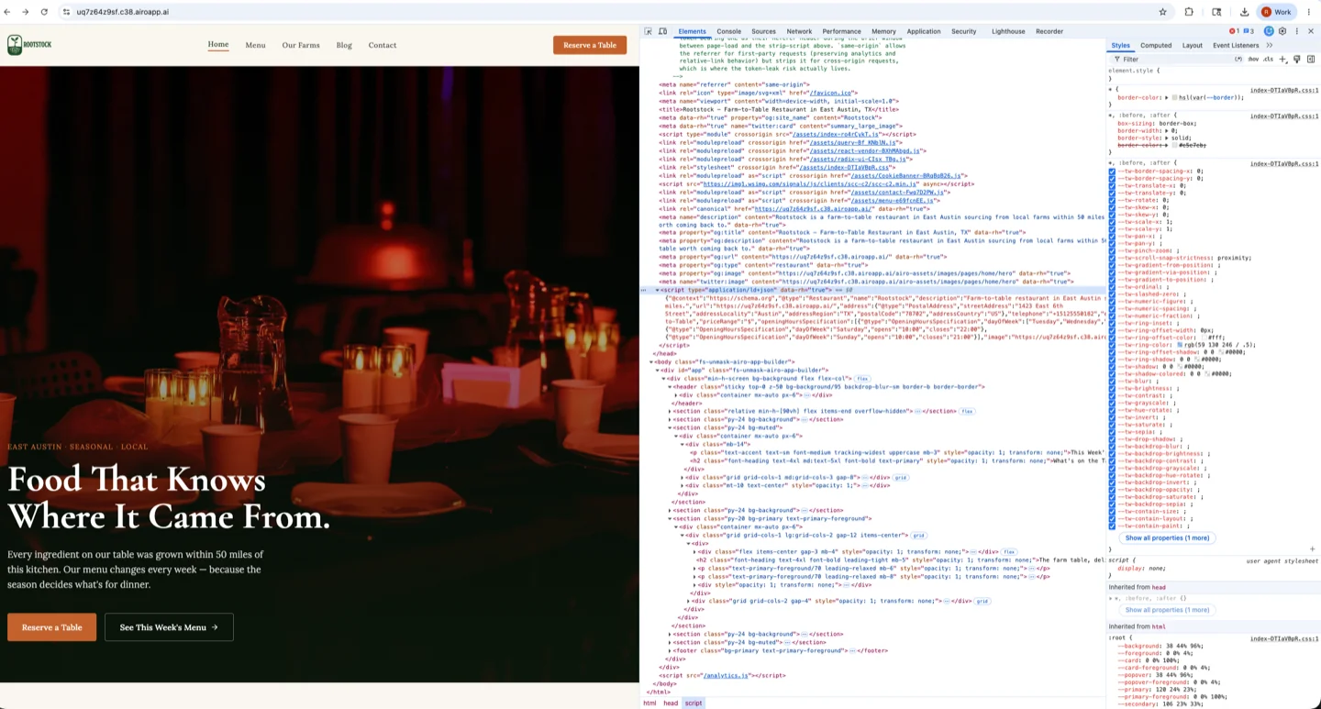
Task: Close the DevTools panel
Action: coord(1311,31)
